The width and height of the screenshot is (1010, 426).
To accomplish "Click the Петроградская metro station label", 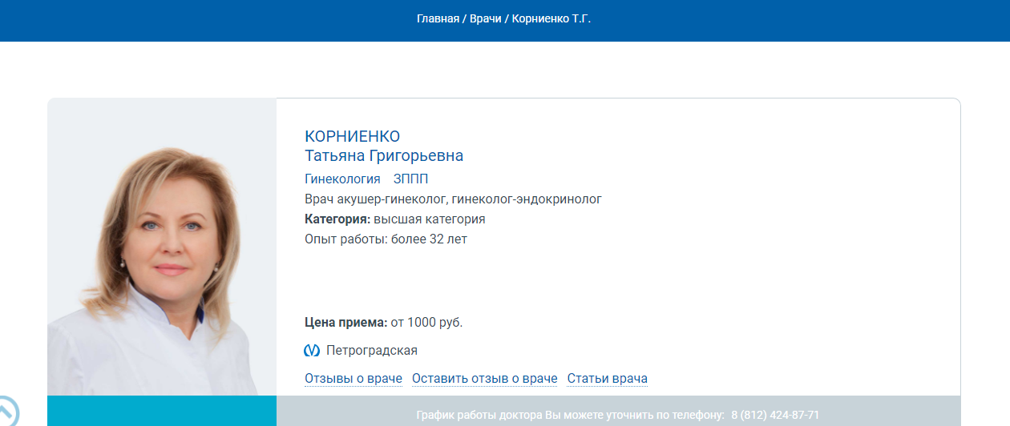I will pyautogui.click(x=372, y=351).
